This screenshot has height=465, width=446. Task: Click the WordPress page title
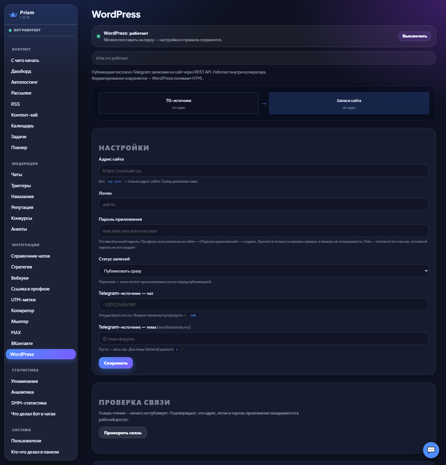click(x=116, y=14)
